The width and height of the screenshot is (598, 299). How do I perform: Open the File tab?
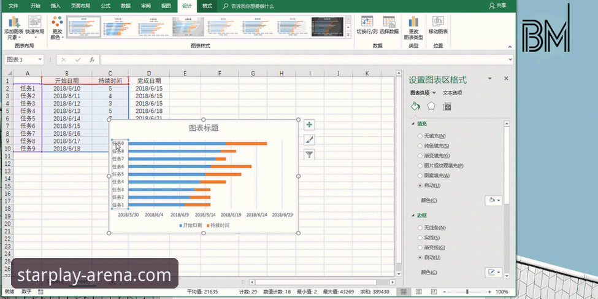13,6
